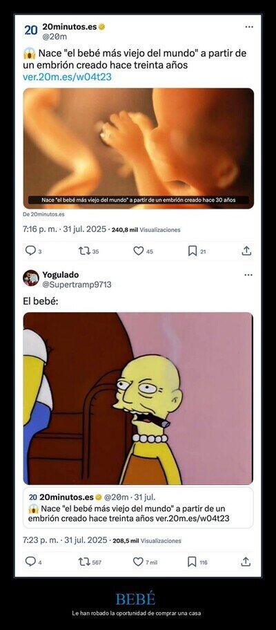Screen dimensions: 276x630
Task: Open the ver.20m.es/w04t23 link
Action: (67, 77)
